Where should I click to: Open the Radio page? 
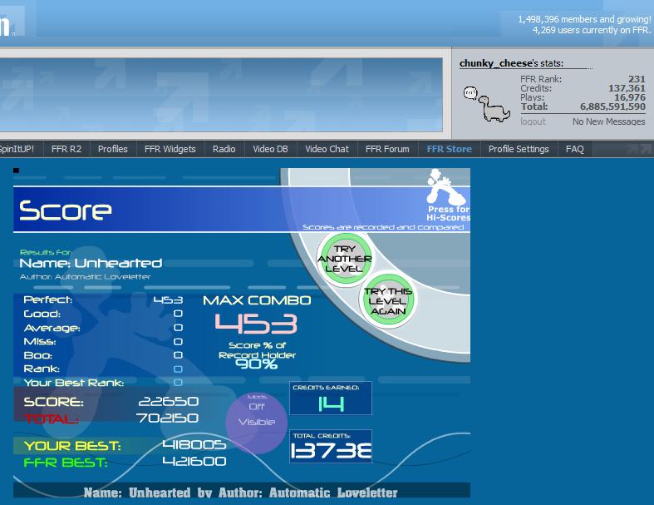point(224,149)
